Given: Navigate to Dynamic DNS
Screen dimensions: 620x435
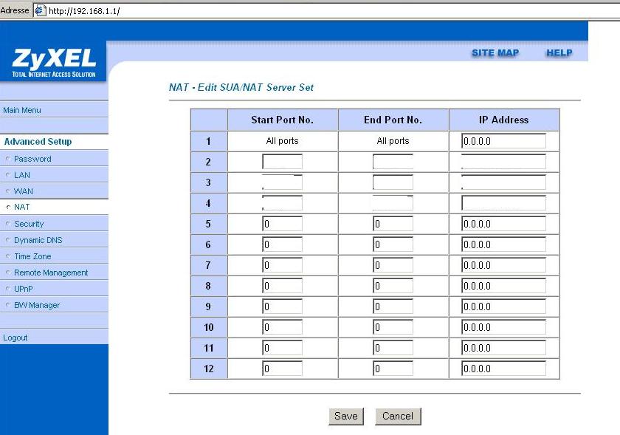Looking at the screenshot, I should point(38,240).
